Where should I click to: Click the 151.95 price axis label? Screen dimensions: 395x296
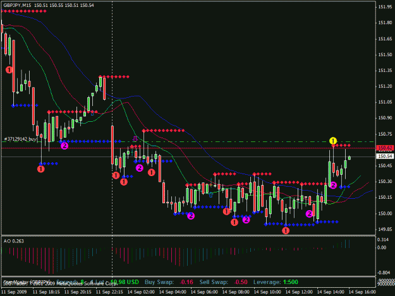click(385, 7)
